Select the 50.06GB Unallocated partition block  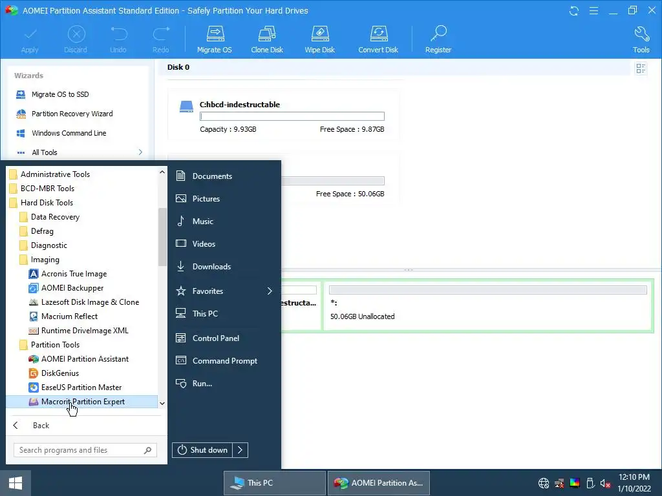tap(489, 305)
